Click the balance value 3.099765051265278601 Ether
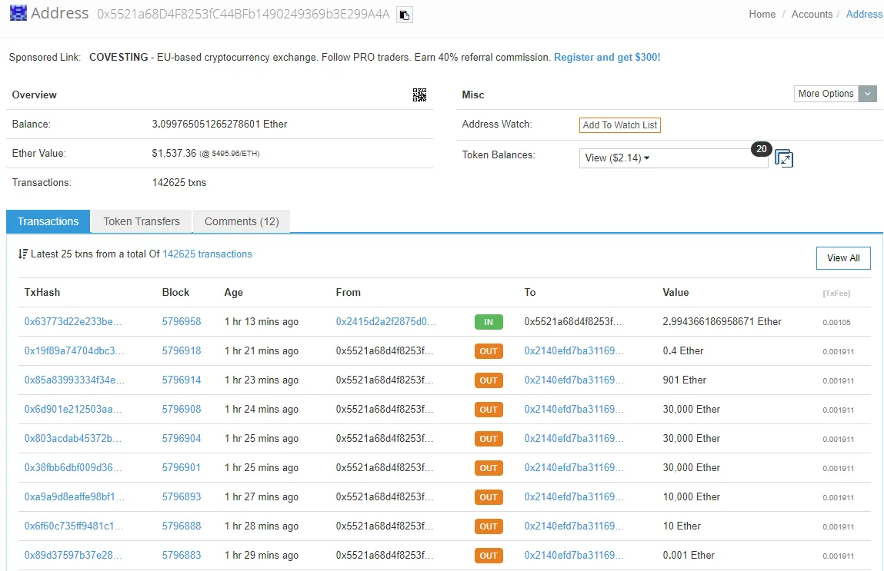Viewport: 884px width, 571px height. coord(219,124)
